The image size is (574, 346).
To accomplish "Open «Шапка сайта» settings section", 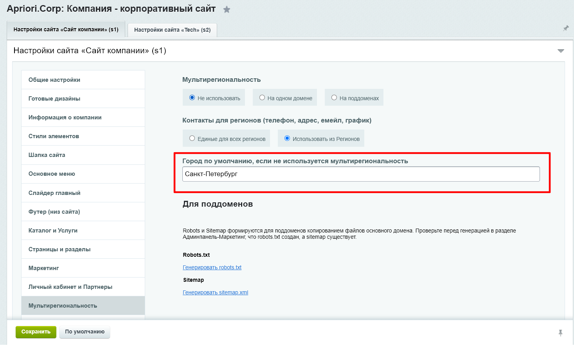I will coord(47,155).
